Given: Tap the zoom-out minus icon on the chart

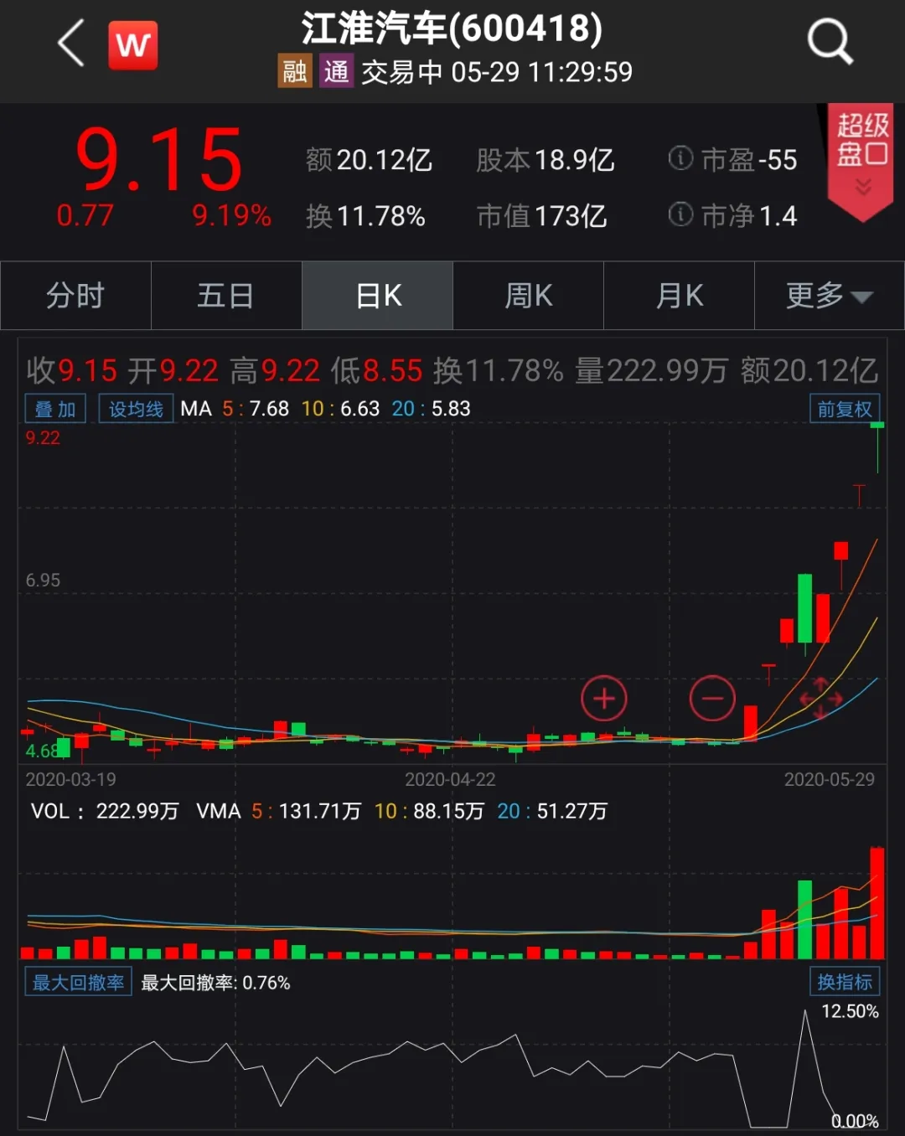Looking at the screenshot, I should [x=712, y=698].
